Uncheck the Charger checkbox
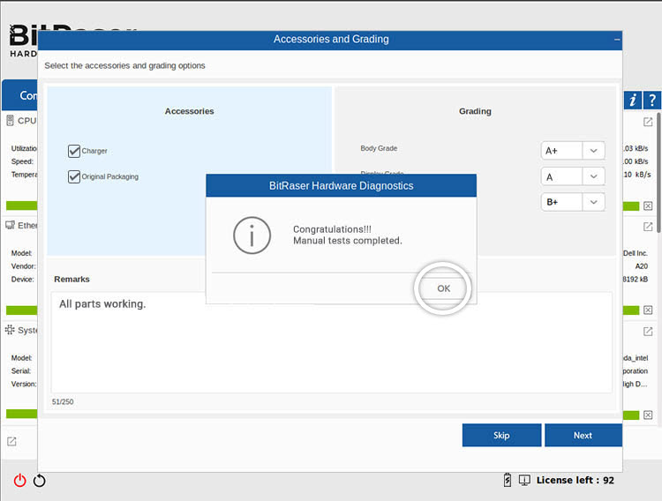662x501 pixels. click(74, 151)
